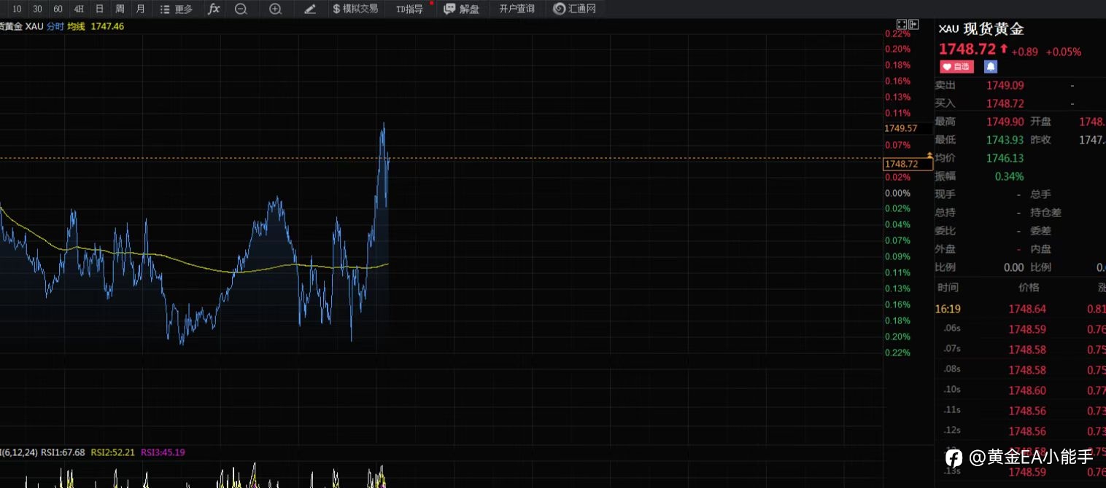The image size is (1106, 488).
Task: Zoom out the chart with minus magnifier
Action: click(241, 9)
